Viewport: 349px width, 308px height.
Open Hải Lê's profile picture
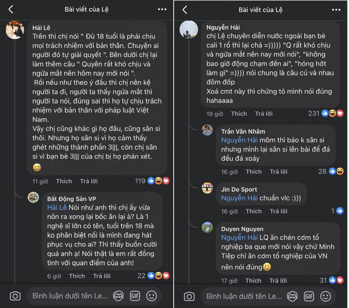coord(15,30)
